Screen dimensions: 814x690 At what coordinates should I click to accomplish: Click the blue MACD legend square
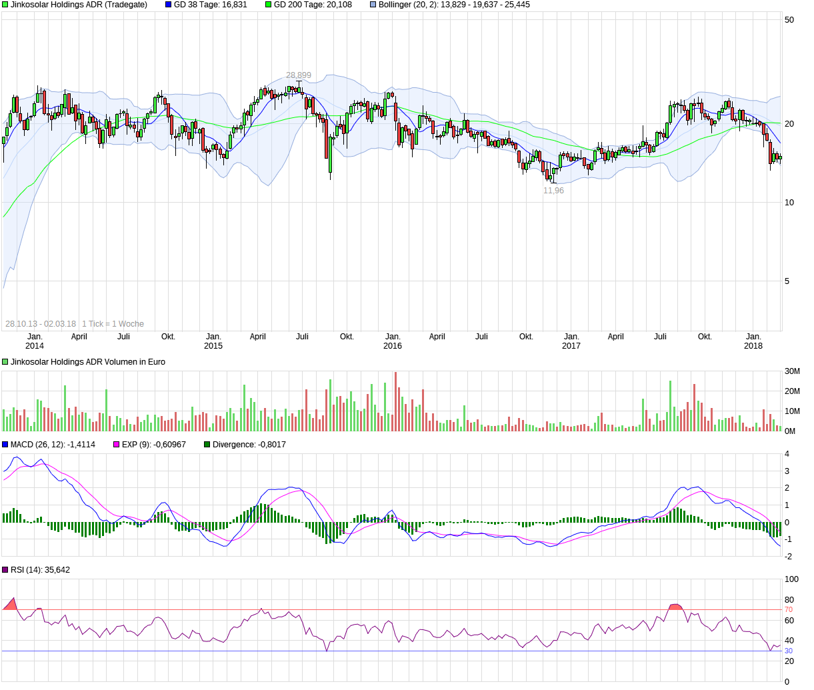click(x=5, y=445)
